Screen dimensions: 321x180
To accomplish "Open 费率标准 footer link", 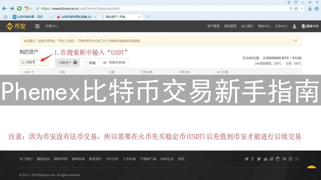I will tap(78, 159).
